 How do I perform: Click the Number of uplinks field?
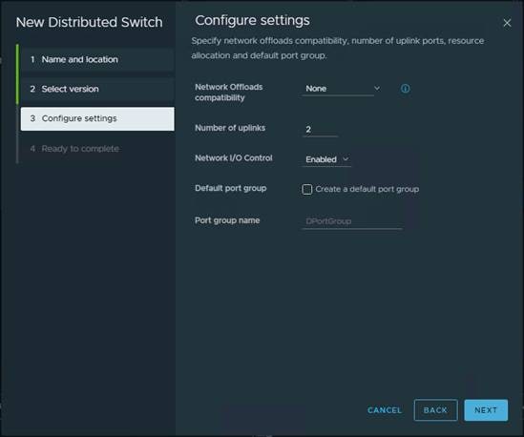[x=320, y=130]
